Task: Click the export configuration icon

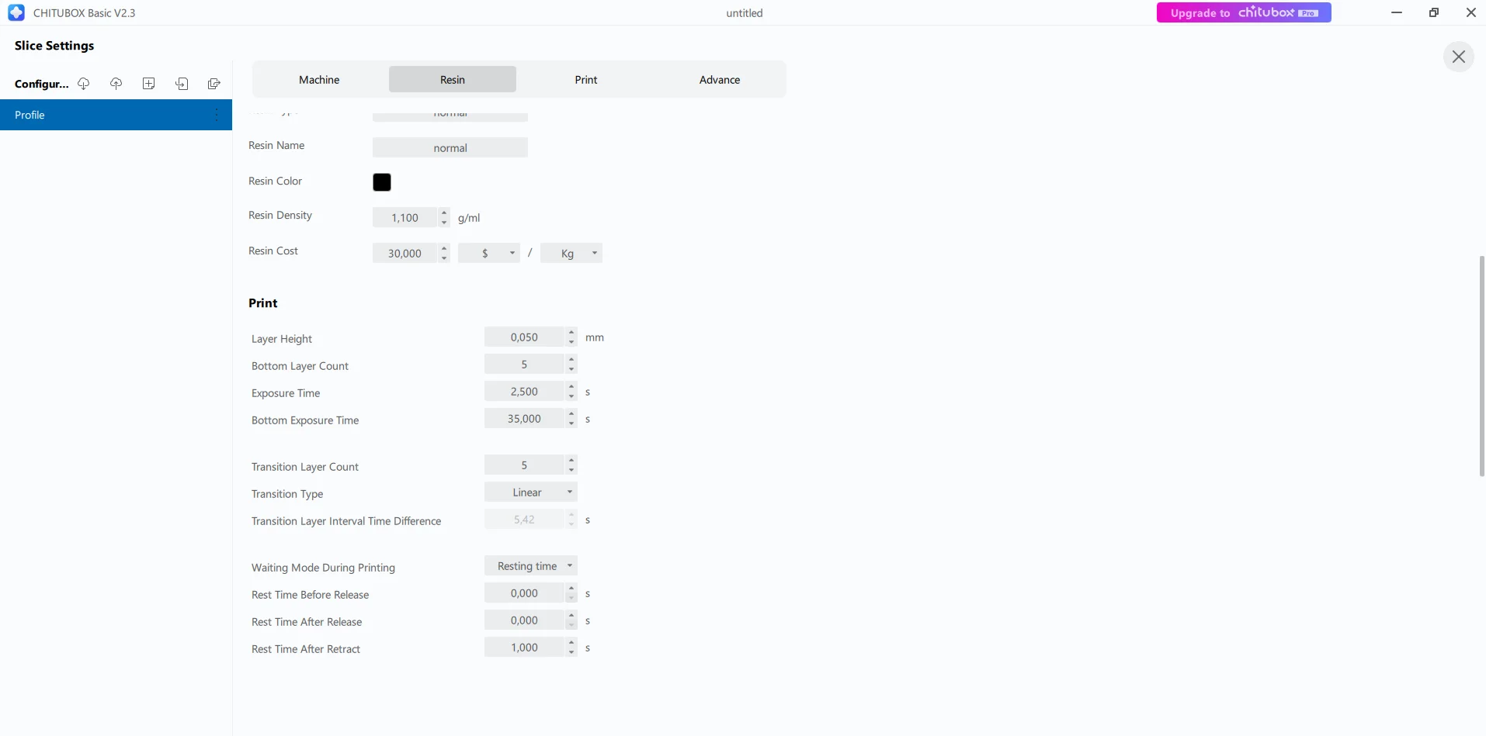Action: coord(214,84)
